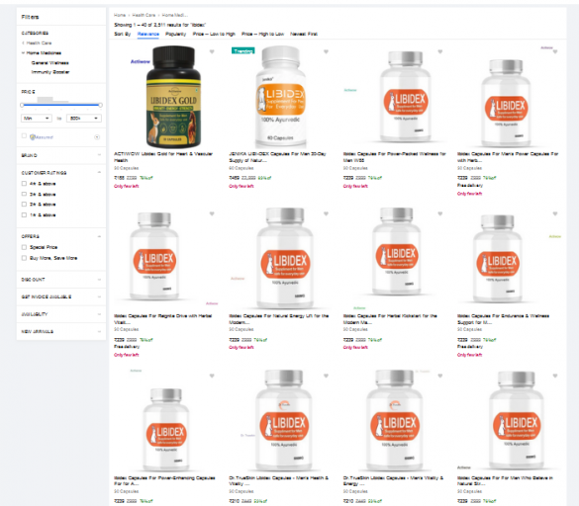The image size is (579, 506).
Task: Tick the 4★ & above rating checkbox
Action: coord(24,184)
